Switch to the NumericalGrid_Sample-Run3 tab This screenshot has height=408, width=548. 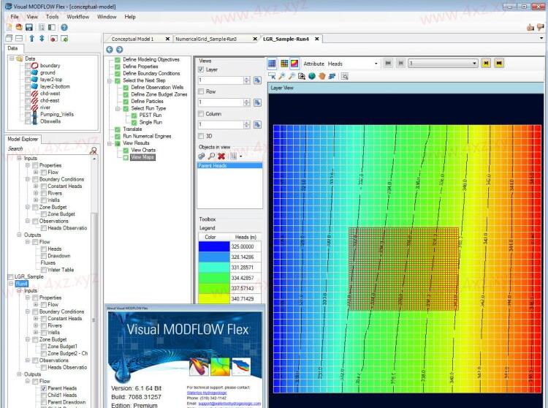click(206, 39)
